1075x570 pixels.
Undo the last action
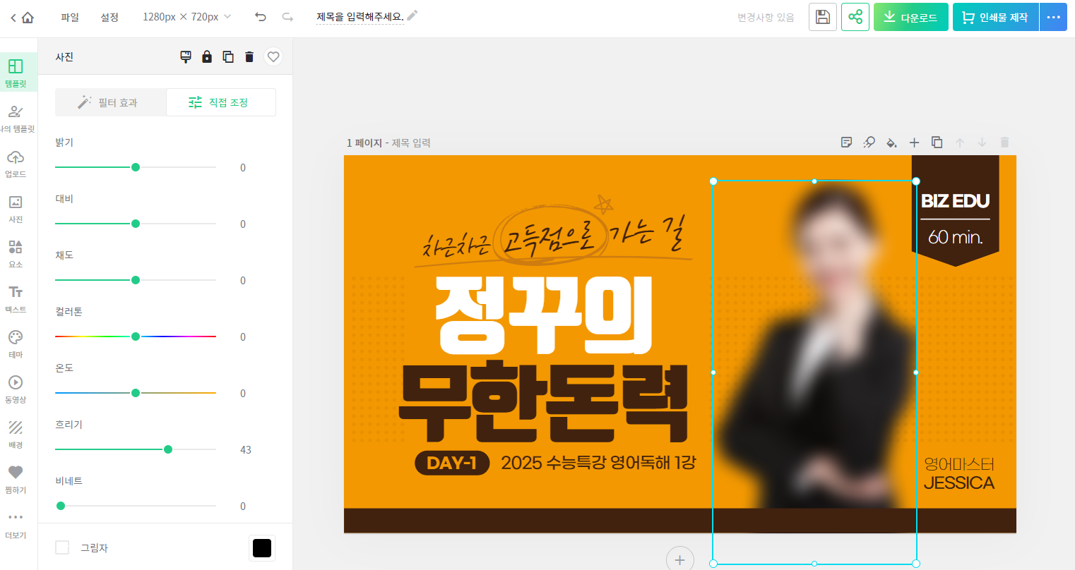click(x=261, y=17)
